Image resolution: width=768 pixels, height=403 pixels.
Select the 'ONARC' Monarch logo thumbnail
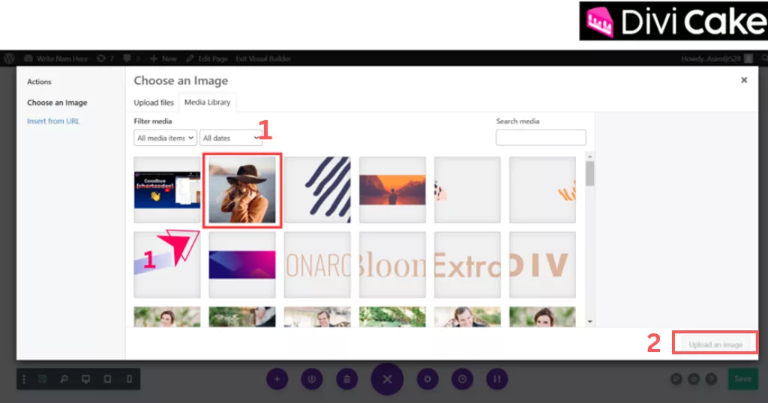click(317, 264)
